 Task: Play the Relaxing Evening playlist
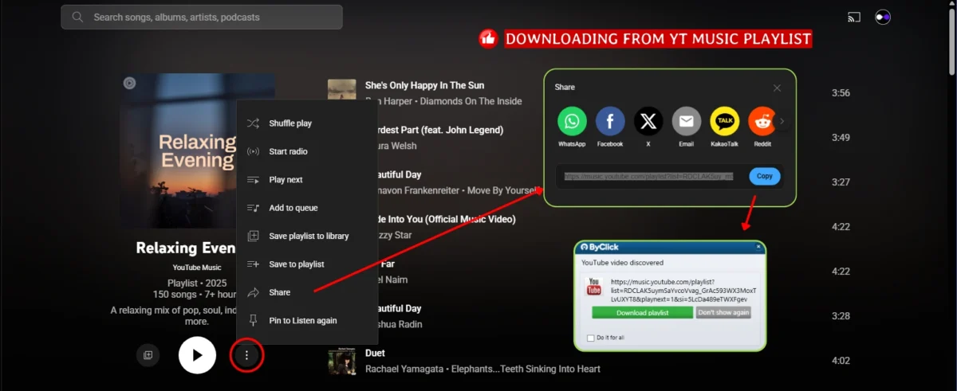pyautogui.click(x=197, y=355)
